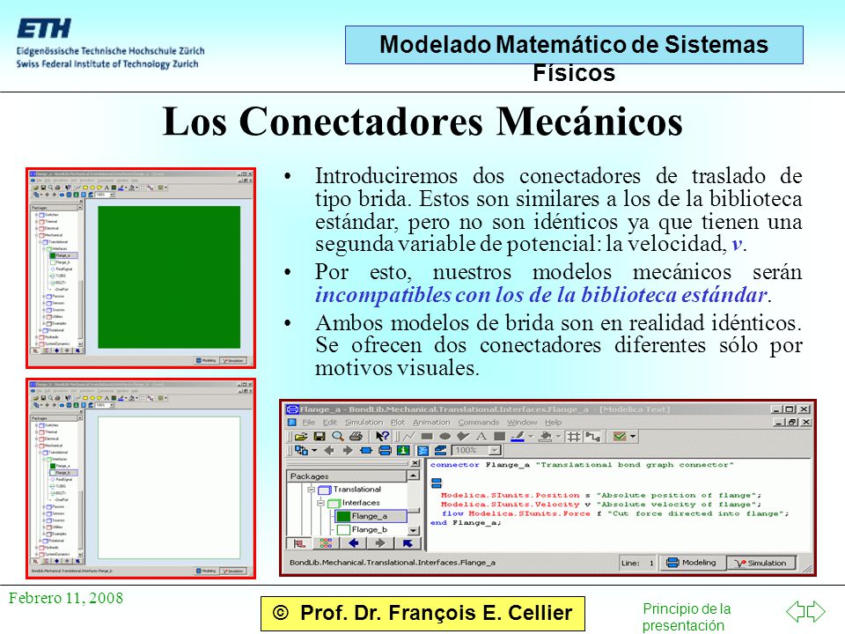Open the library browser icon's dropdown arrow

(314, 450)
